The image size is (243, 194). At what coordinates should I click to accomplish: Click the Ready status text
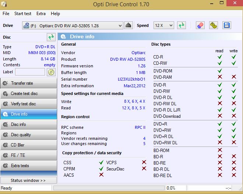pos(7,188)
